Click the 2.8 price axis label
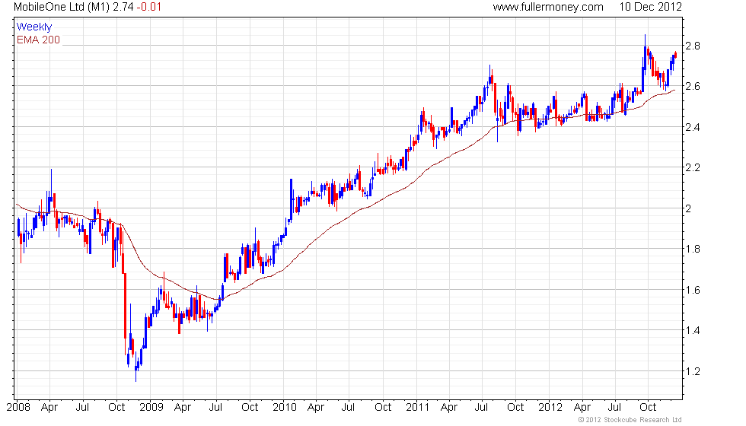This screenshot has height=426, width=746. tap(692, 46)
